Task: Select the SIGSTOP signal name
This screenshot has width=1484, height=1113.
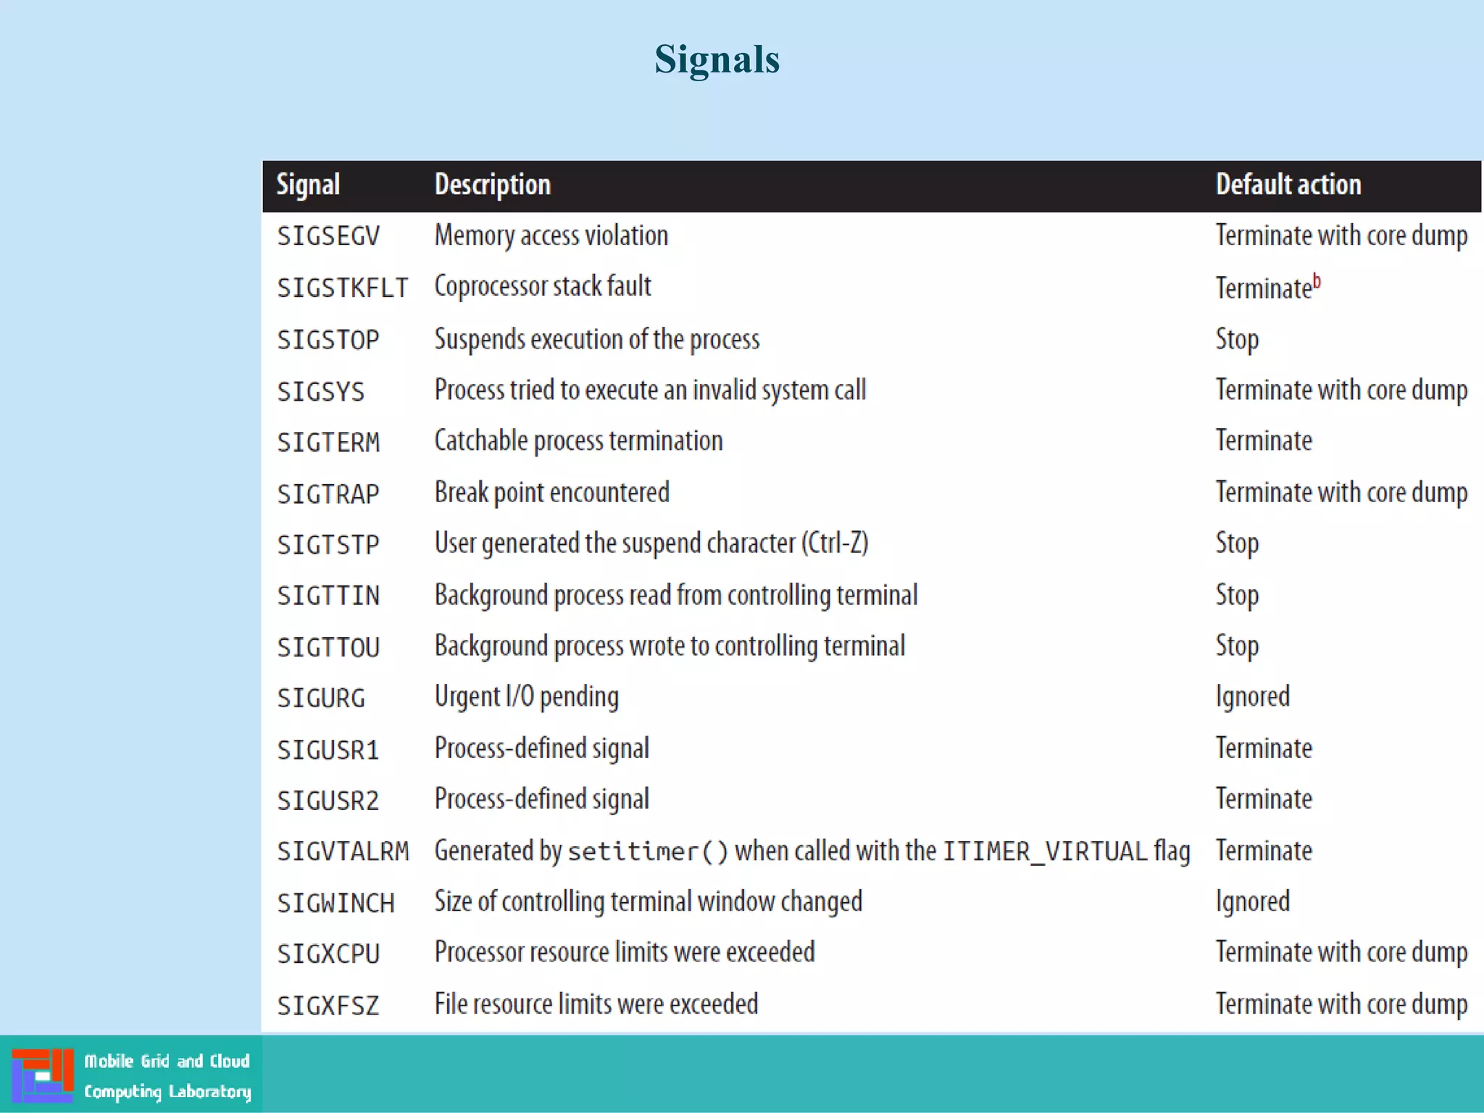Action: (x=328, y=339)
